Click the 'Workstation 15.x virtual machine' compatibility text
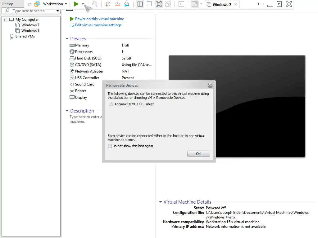Image resolution: width=318 pixels, height=238 pixels. [x=232, y=222]
